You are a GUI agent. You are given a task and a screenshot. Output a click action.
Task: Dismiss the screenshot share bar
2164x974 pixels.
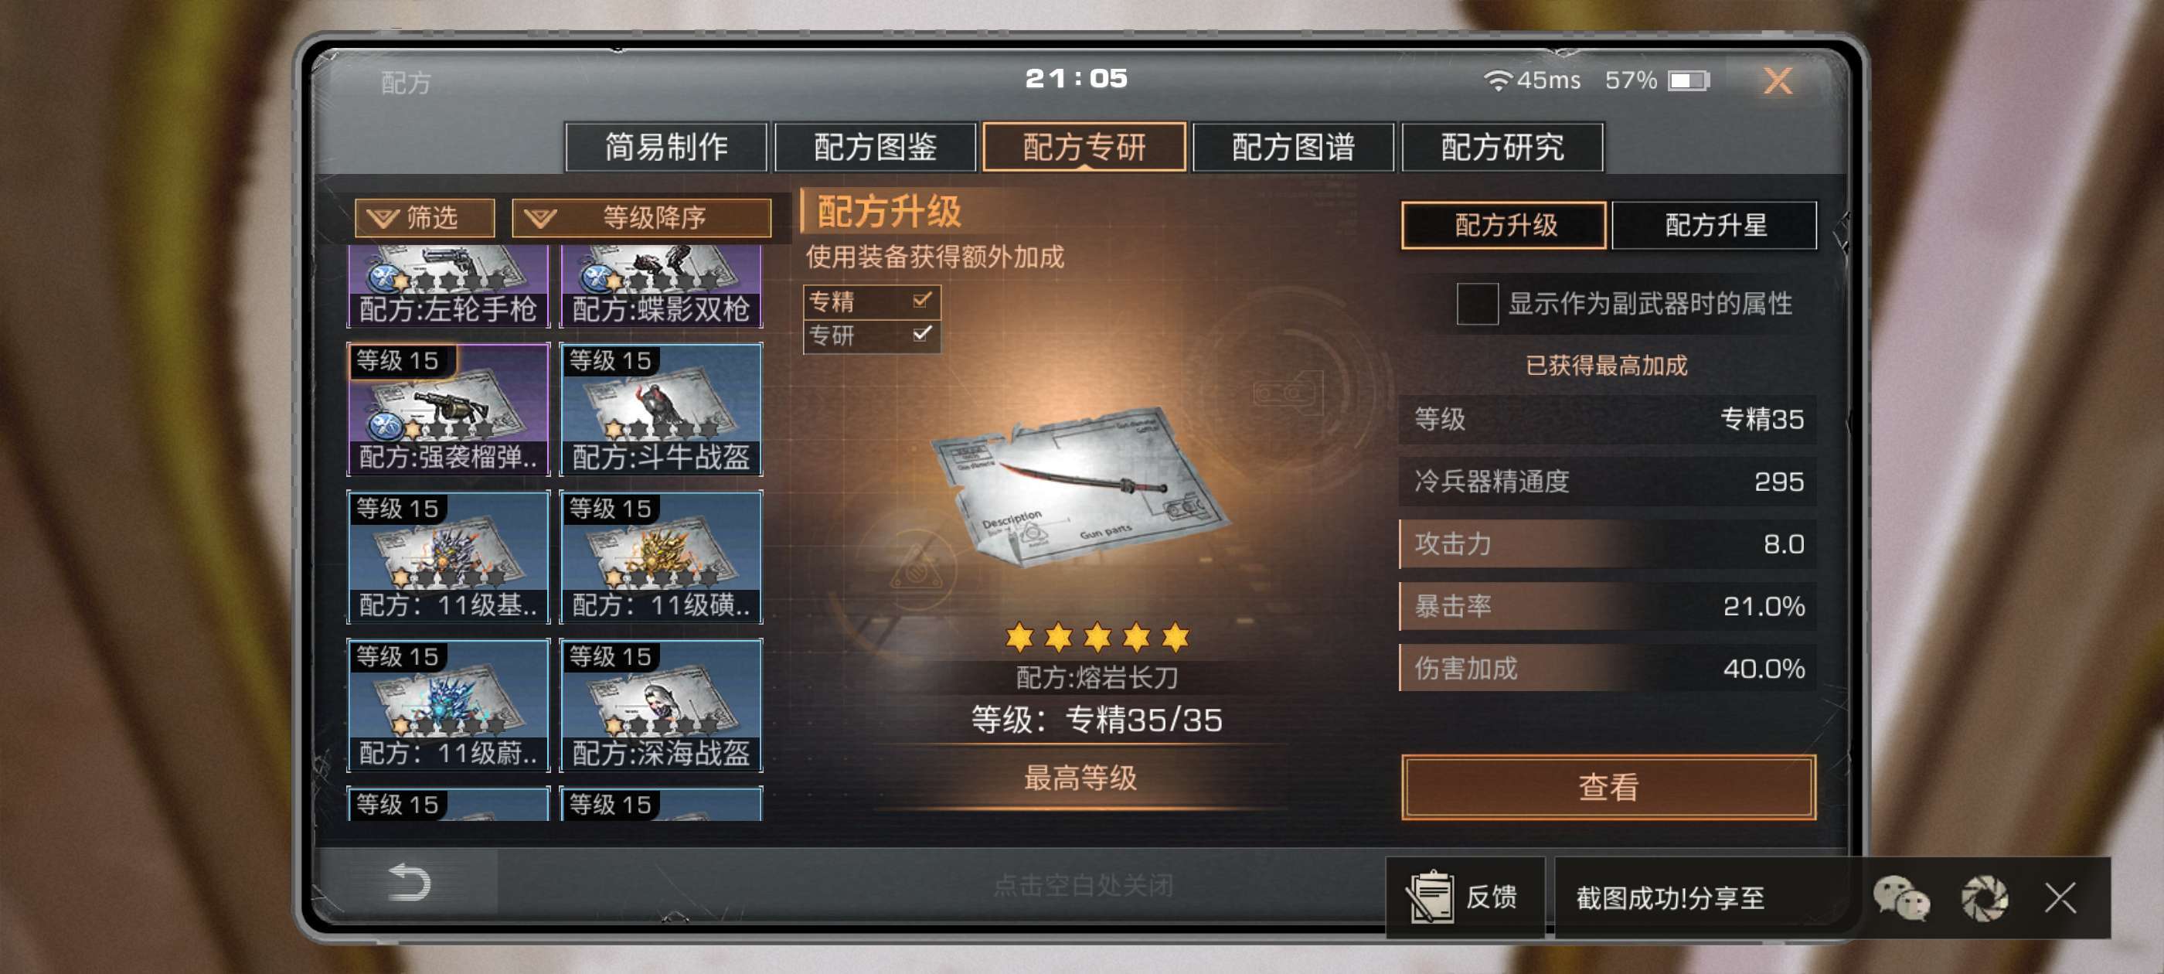tap(2060, 897)
